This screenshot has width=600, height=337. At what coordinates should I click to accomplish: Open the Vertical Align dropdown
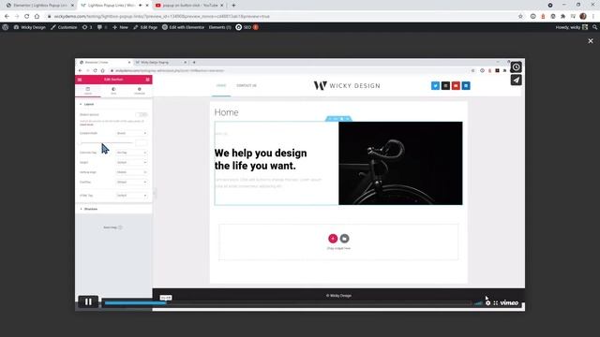pyautogui.click(x=131, y=172)
